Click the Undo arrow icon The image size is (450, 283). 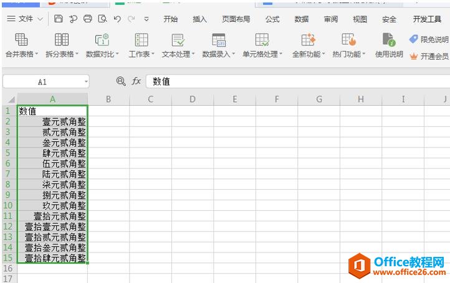point(117,19)
